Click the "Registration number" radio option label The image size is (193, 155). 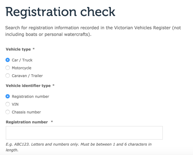(31, 96)
